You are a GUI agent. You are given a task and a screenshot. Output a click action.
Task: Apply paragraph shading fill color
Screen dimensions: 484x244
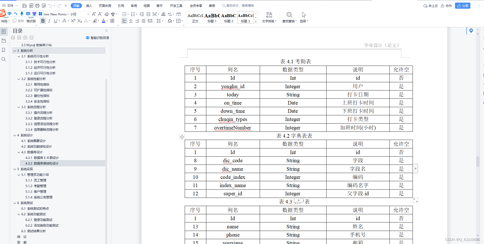tap(170, 21)
